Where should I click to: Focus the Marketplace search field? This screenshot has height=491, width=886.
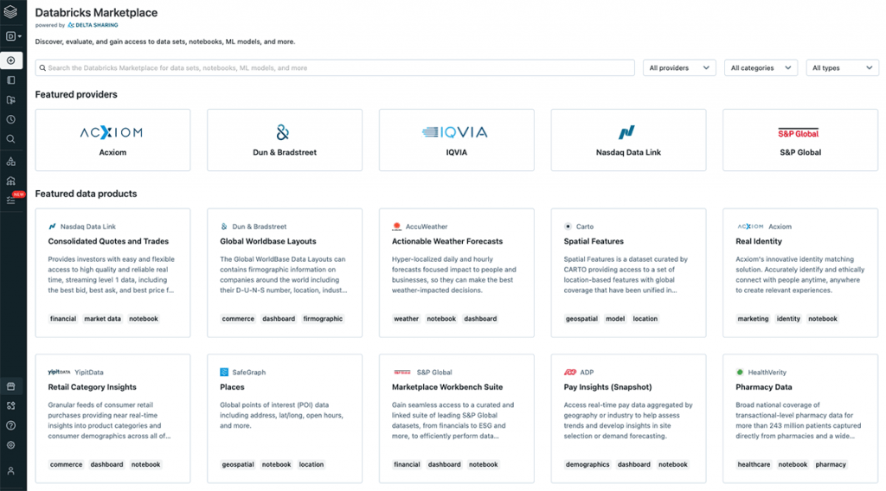(335, 67)
